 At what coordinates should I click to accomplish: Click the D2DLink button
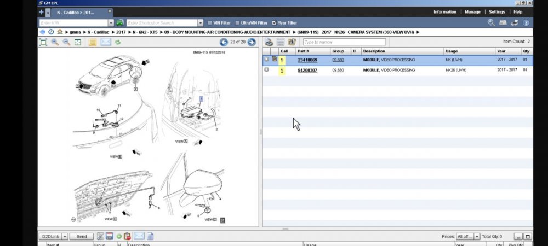pos(50,236)
